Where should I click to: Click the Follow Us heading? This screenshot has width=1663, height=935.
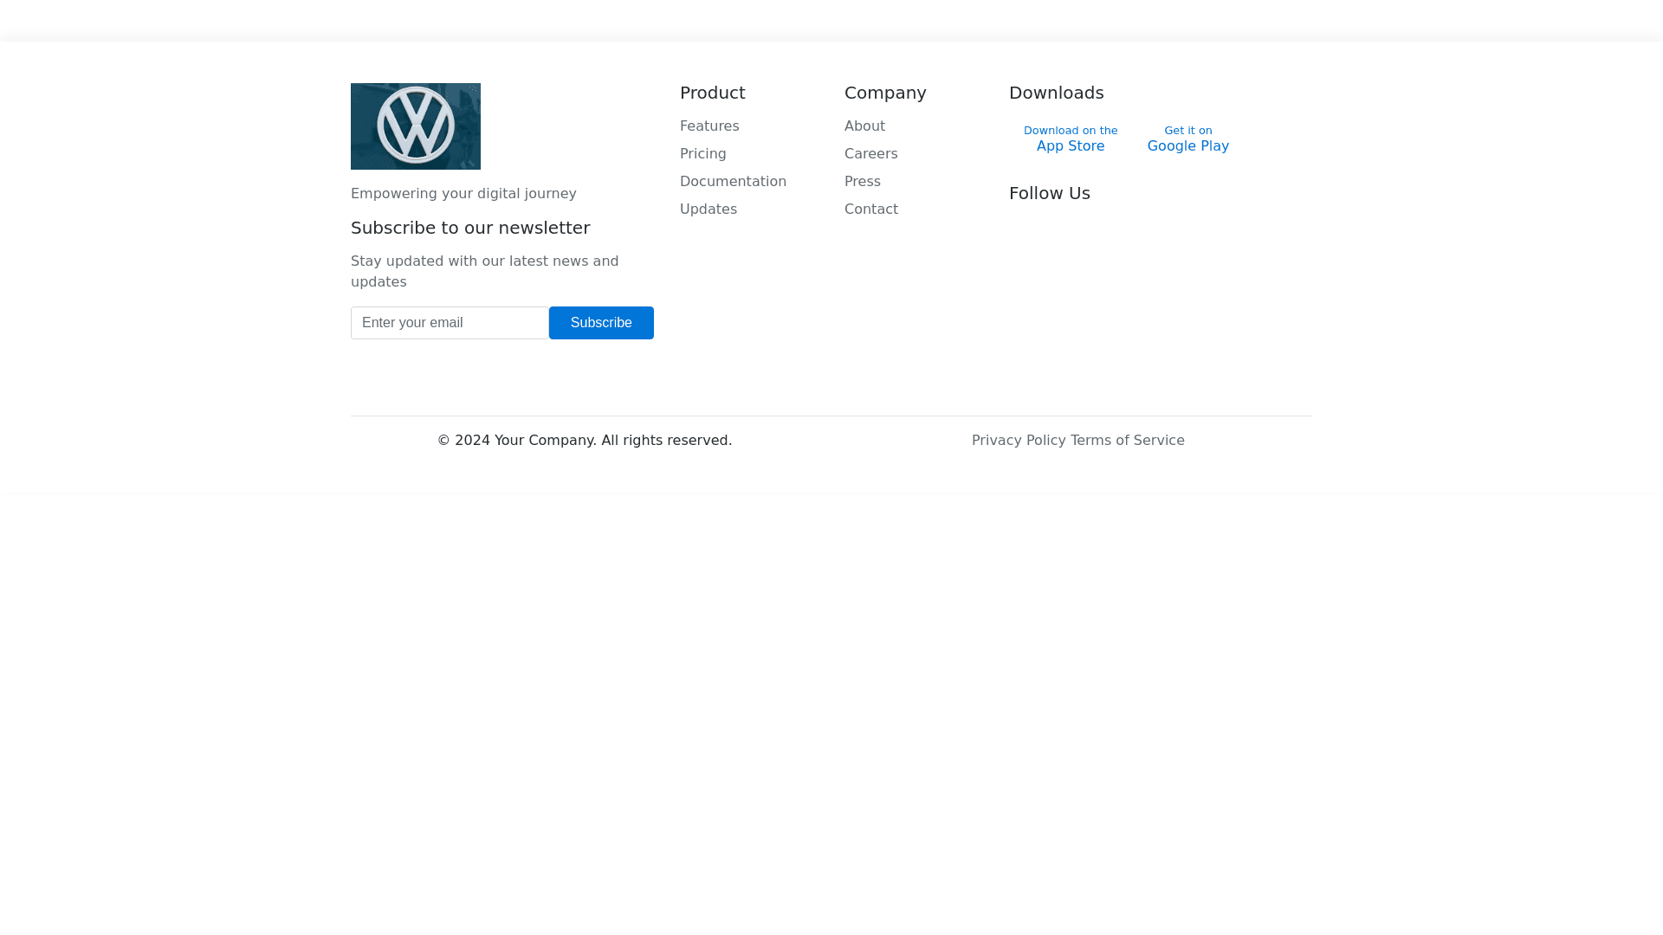(1049, 193)
